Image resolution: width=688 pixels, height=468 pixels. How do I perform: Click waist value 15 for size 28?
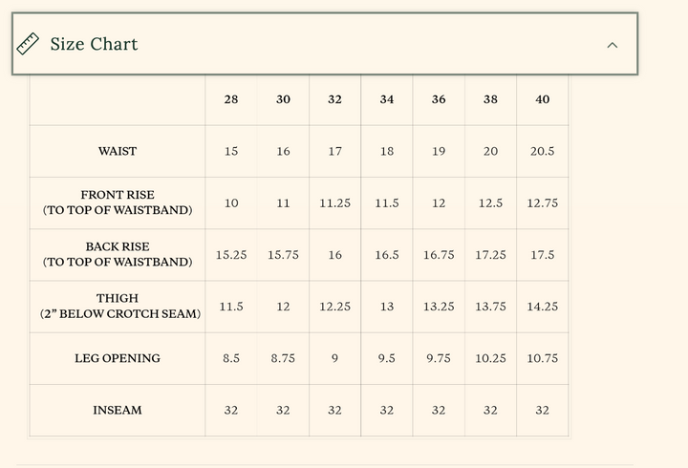231,151
